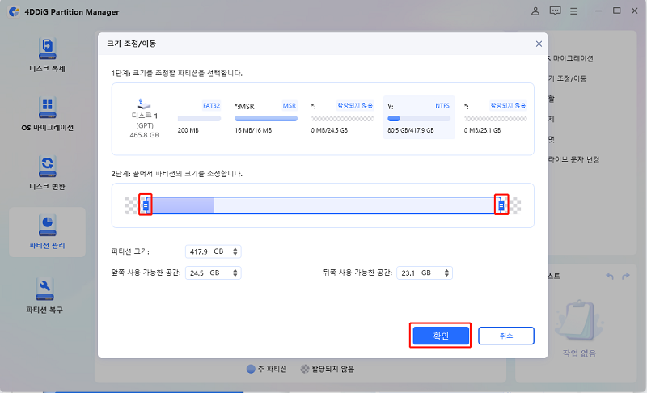Image resolution: width=647 pixels, height=393 pixels.
Task: Close the 크기 조정/이동 dialog
Action: [x=539, y=44]
